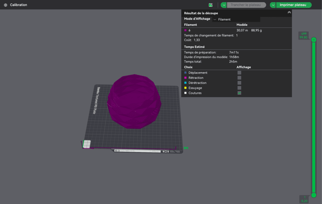Click the white Coutures legend icon
Image resolution: width=322 pixels, height=204 pixels.
click(186, 93)
